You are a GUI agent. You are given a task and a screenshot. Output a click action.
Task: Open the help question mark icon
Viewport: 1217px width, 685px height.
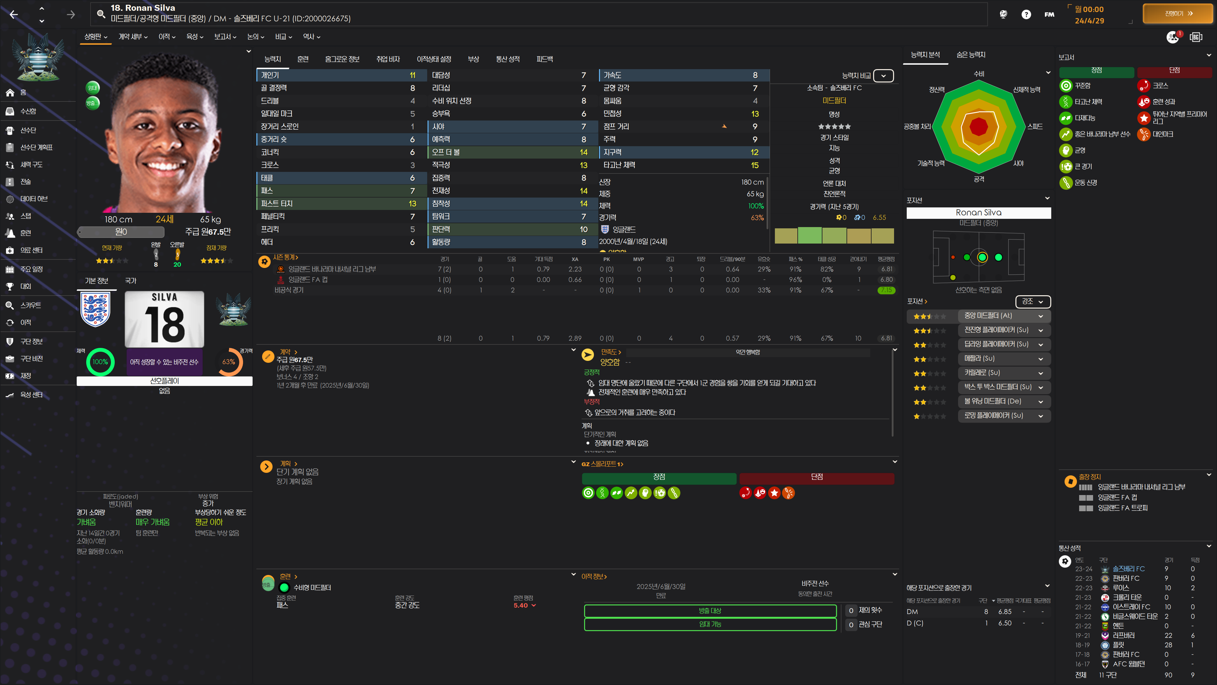(1026, 14)
